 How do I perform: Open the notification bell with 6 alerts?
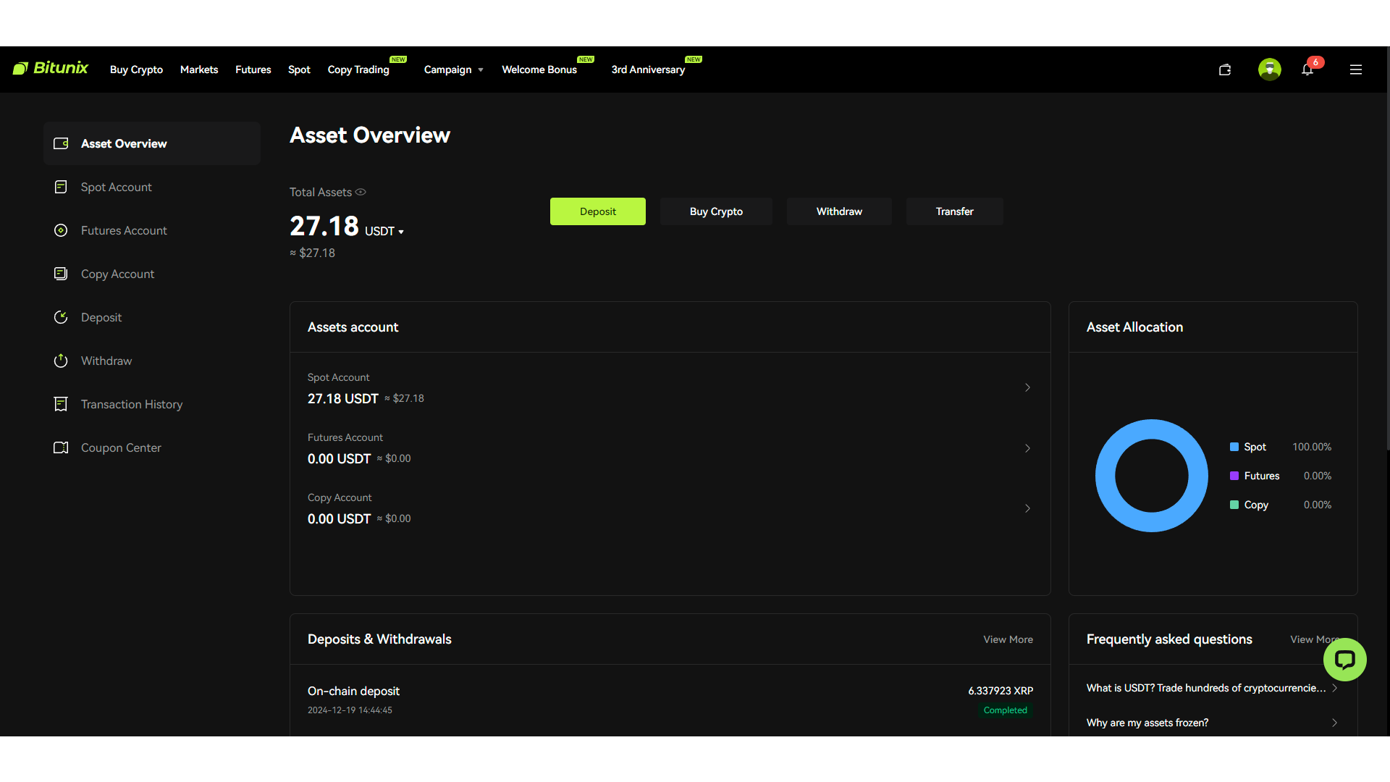pos(1307,70)
